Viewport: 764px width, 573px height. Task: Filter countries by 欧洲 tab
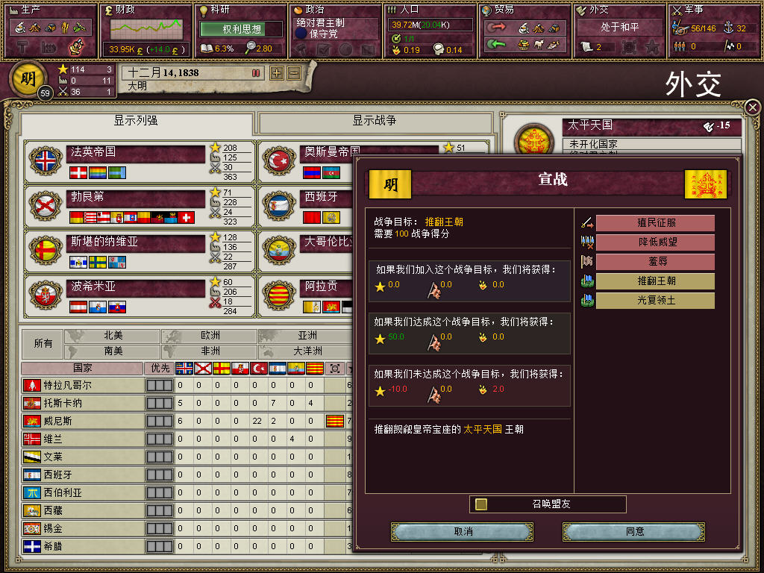210,336
